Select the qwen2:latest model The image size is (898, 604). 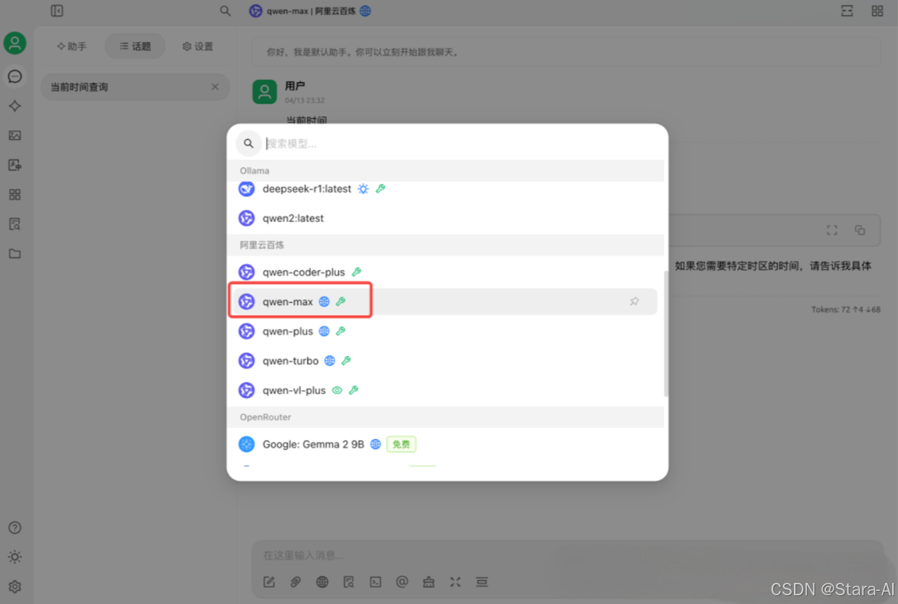click(445, 218)
